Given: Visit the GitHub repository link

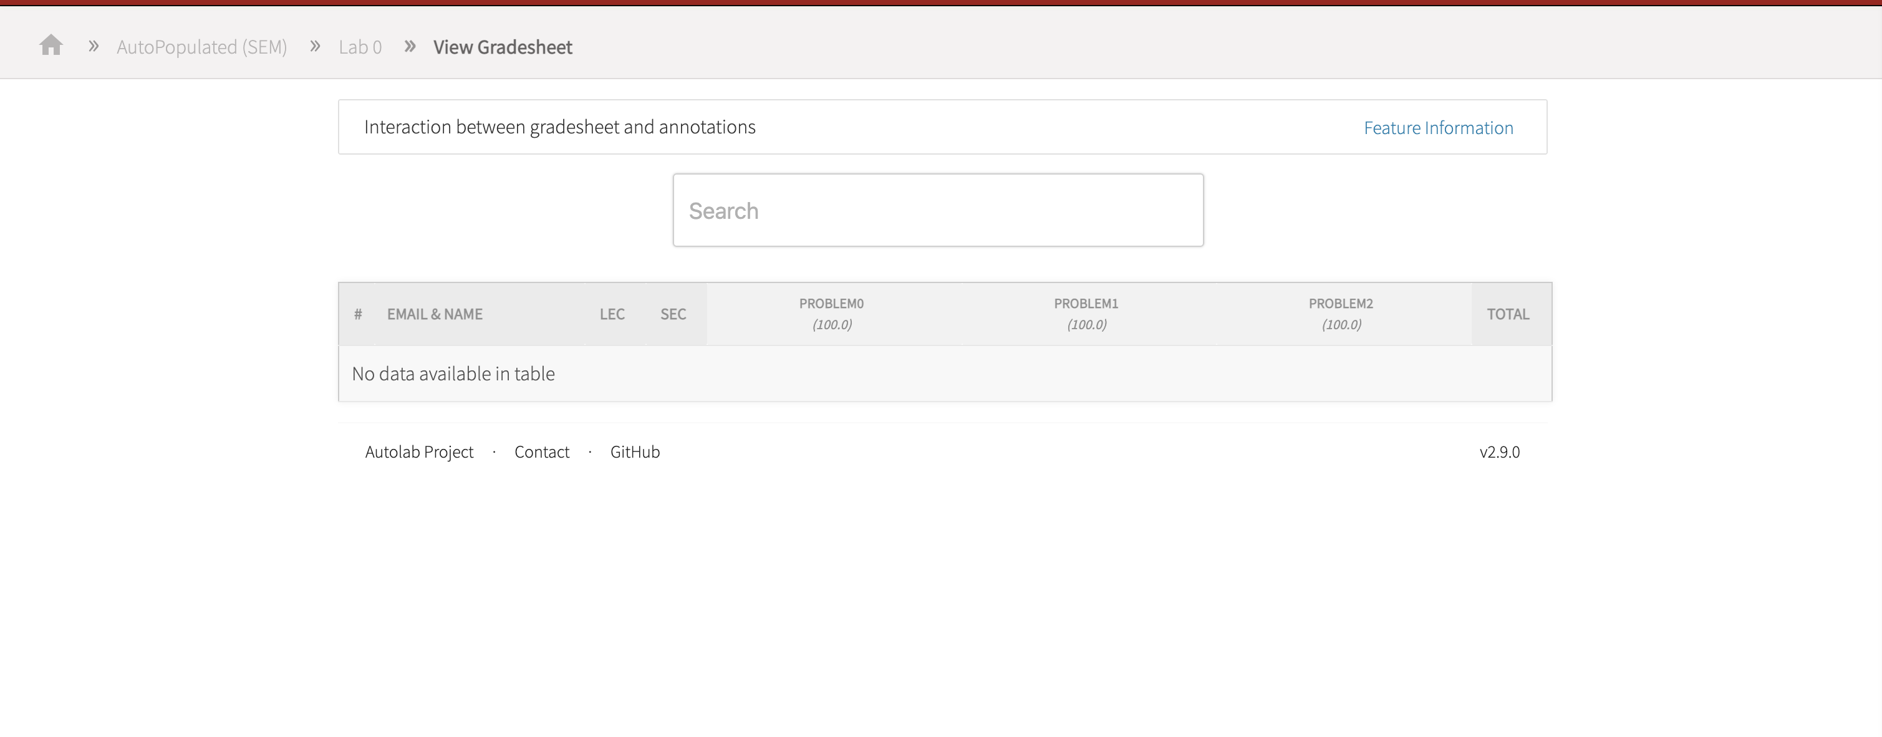Looking at the screenshot, I should pyautogui.click(x=634, y=451).
